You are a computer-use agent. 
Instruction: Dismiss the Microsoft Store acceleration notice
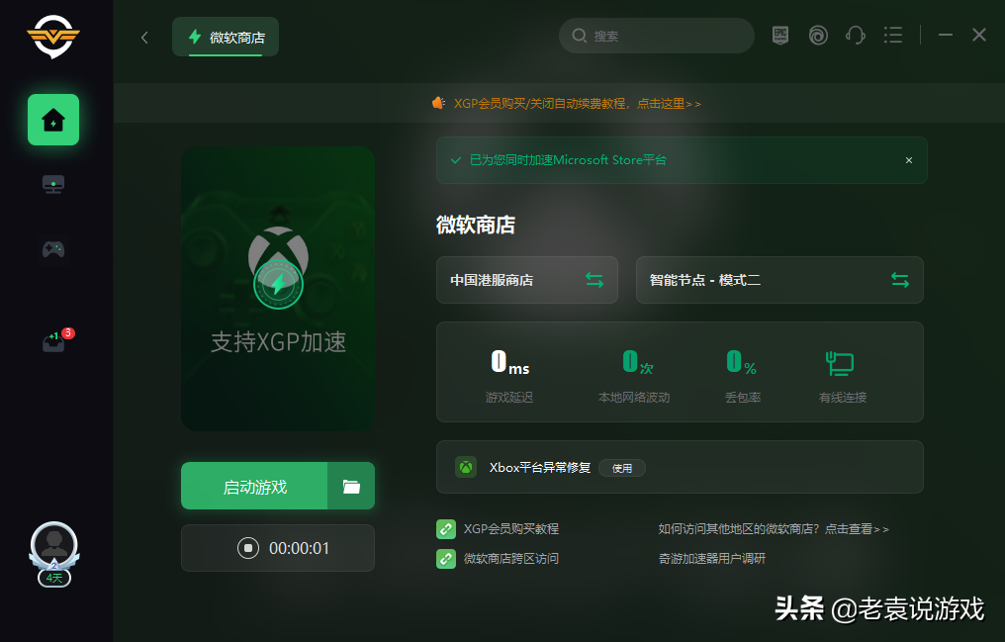(x=909, y=160)
